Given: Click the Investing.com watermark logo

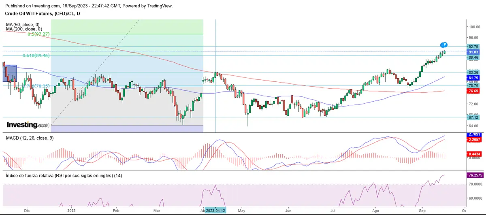Looking at the screenshot, I should [27, 125].
